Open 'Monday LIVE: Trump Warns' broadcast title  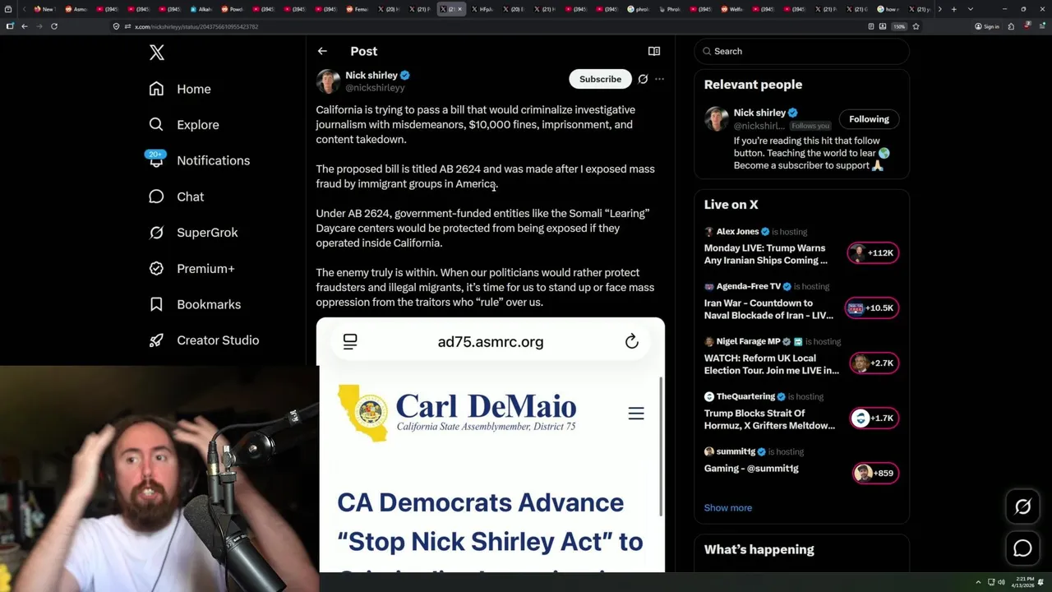point(765,254)
